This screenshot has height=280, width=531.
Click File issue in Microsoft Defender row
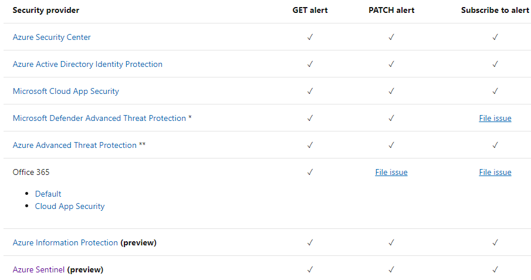[495, 118]
